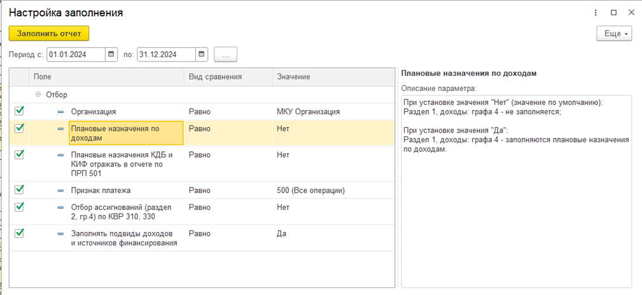Select Плановые назначения по доходам field cell
The image size is (642, 295).
126,134
